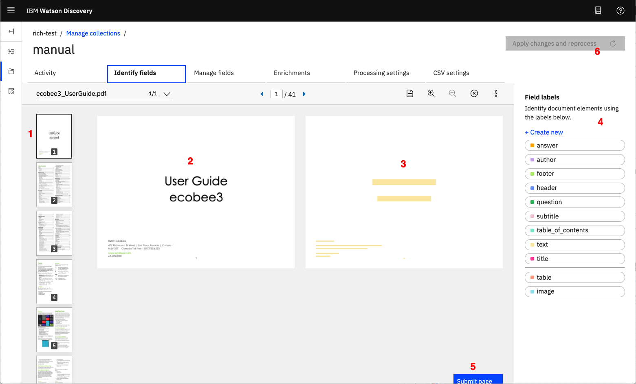636x384 pixels.
Task: Click the Submit page button
Action: (478, 380)
